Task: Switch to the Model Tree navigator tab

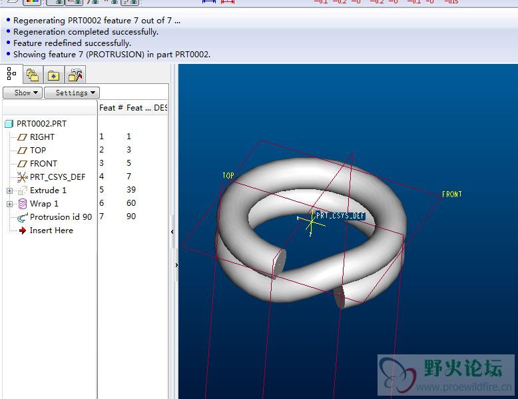Action: [11, 74]
